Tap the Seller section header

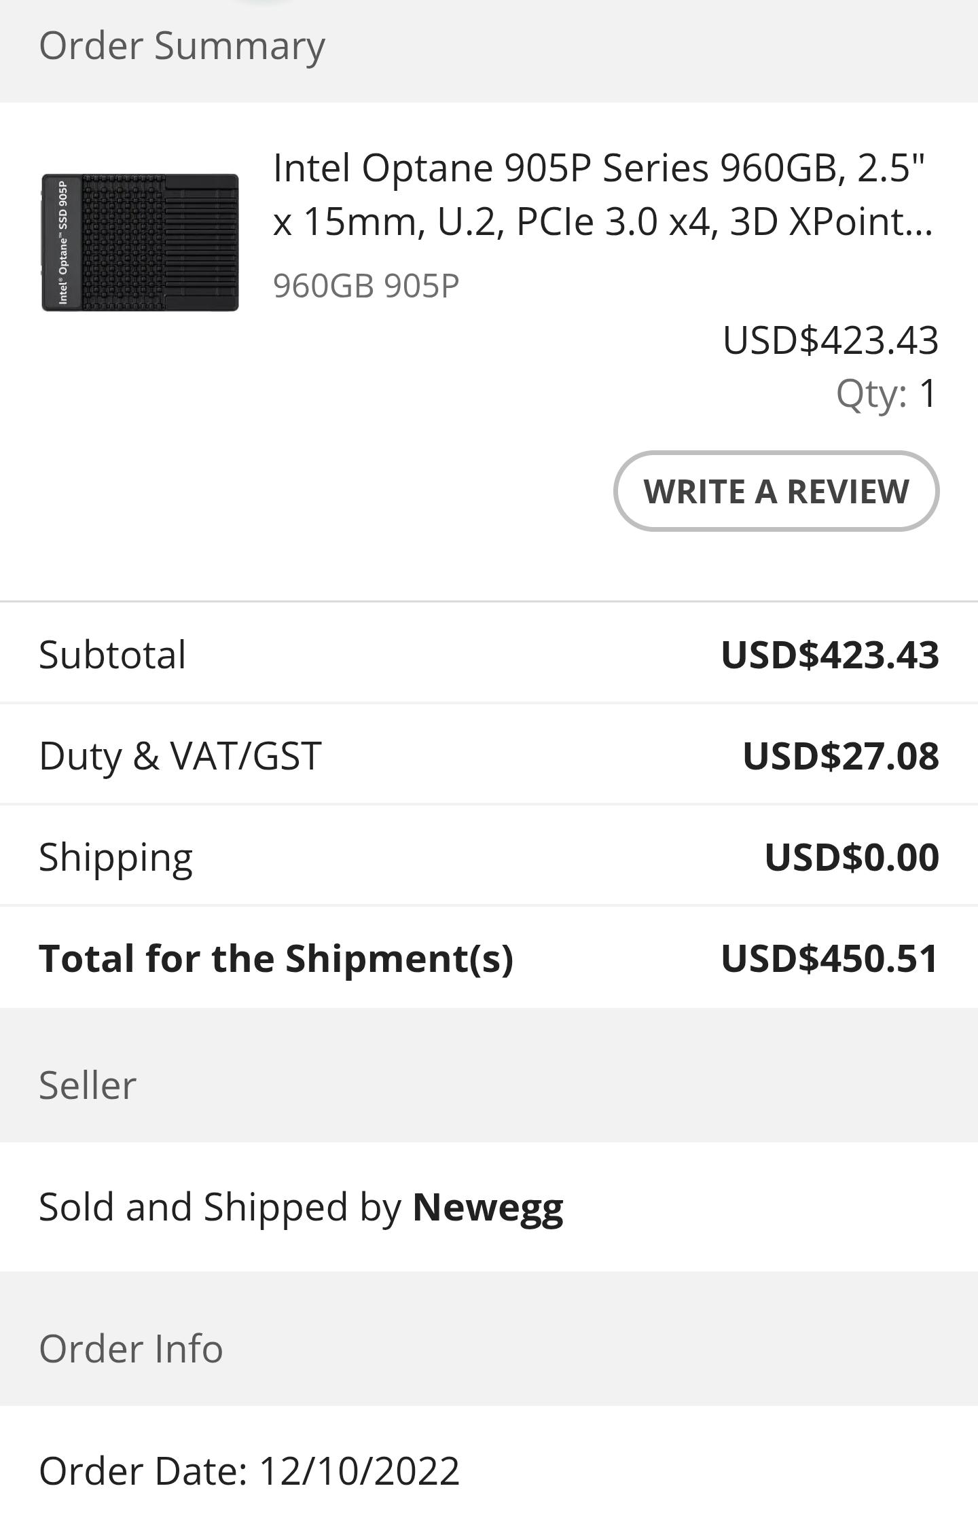(x=88, y=1085)
